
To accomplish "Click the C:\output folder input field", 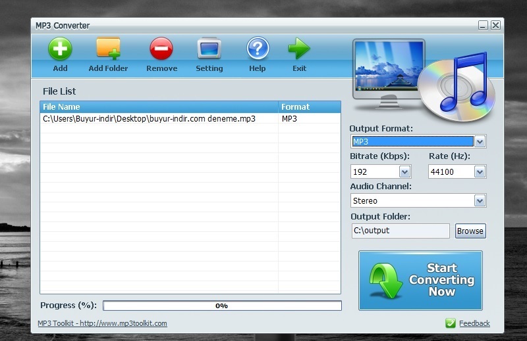I will pos(401,231).
